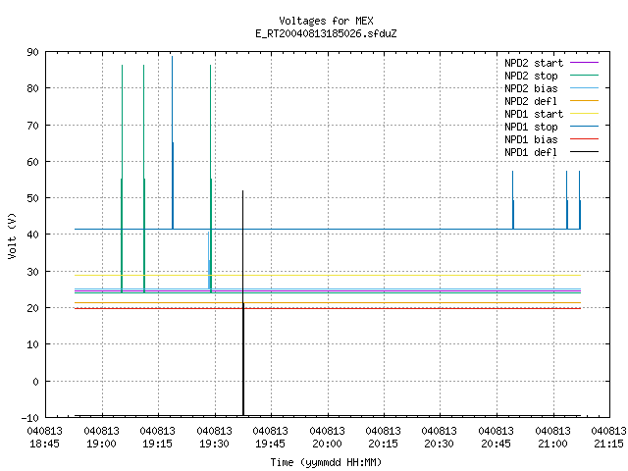The image size is (628, 471).
Task: Click the short light blue NPD2 bias spike
Action: click(209, 260)
